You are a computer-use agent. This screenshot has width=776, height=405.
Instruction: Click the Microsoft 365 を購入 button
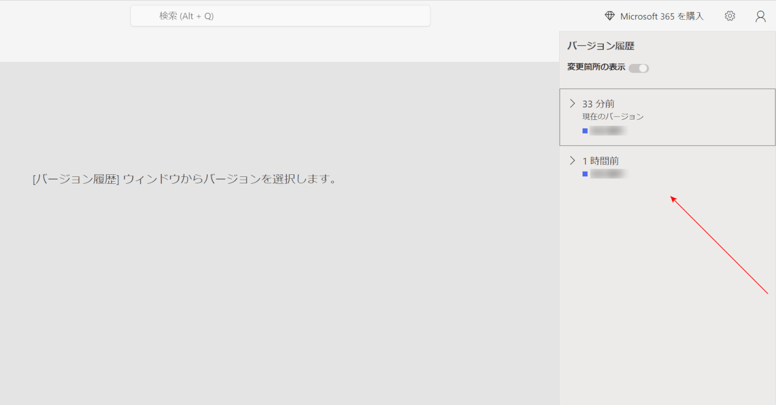coord(661,17)
